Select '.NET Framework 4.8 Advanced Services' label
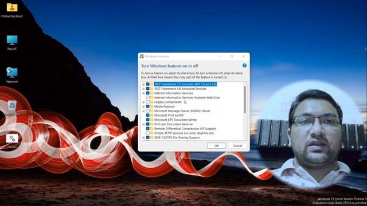Viewport: 367px width, 206px height. click(180, 89)
